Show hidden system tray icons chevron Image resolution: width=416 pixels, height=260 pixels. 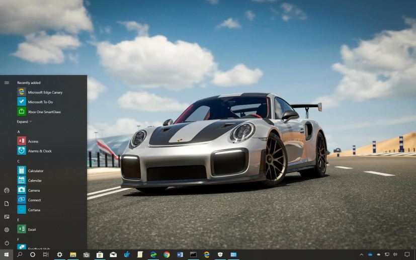click(361, 254)
